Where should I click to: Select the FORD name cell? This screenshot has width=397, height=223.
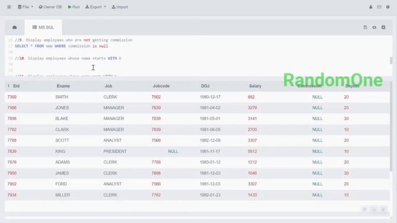(61, 184)
